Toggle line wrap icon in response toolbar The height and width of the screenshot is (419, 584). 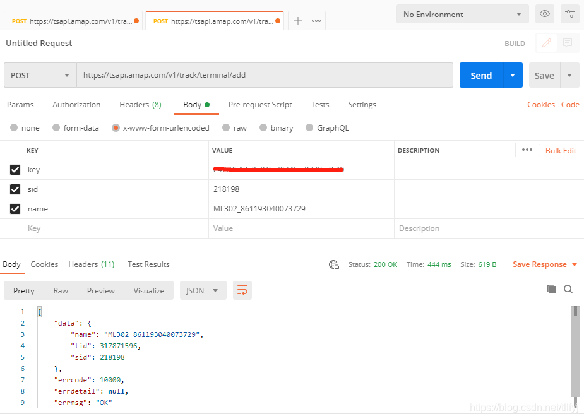coord(242,290)
